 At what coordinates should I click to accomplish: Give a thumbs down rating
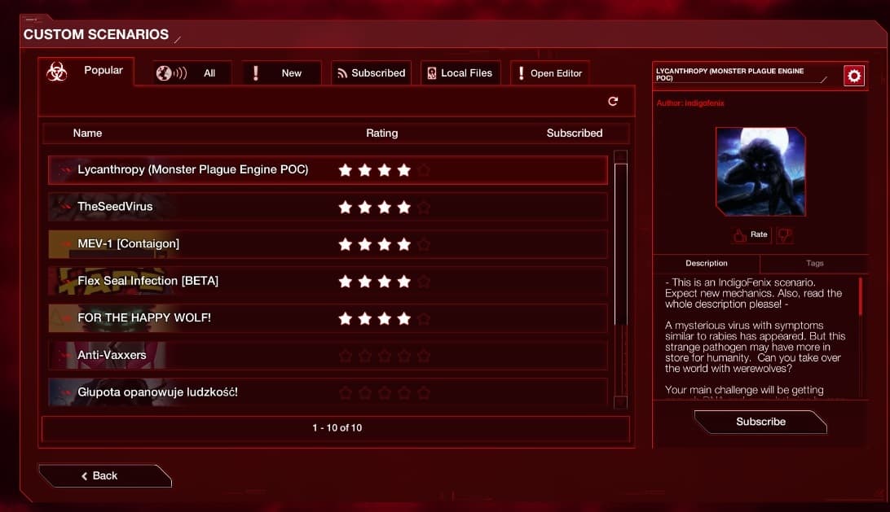[x=785, y=235]
